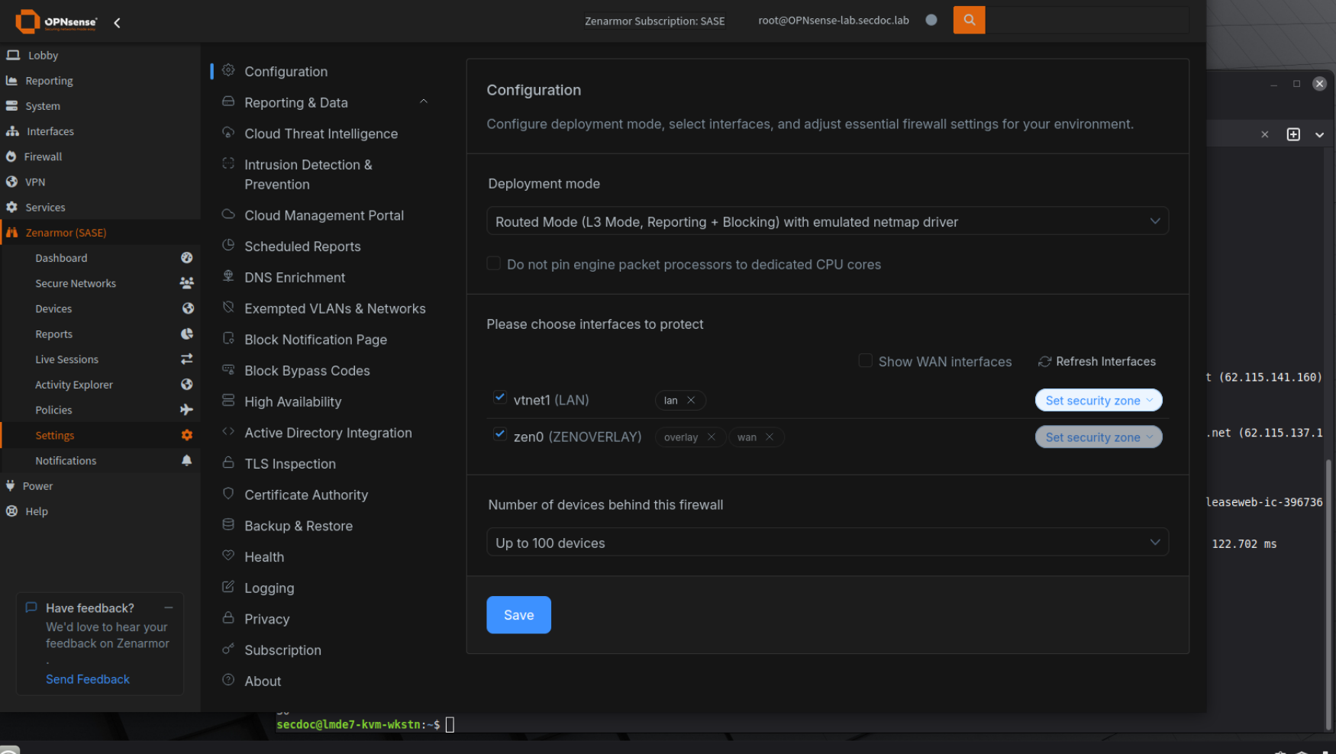This screenshot has width=1336, height=754.
Task: Remove the overlay tag from zen0
Action: 711,437
